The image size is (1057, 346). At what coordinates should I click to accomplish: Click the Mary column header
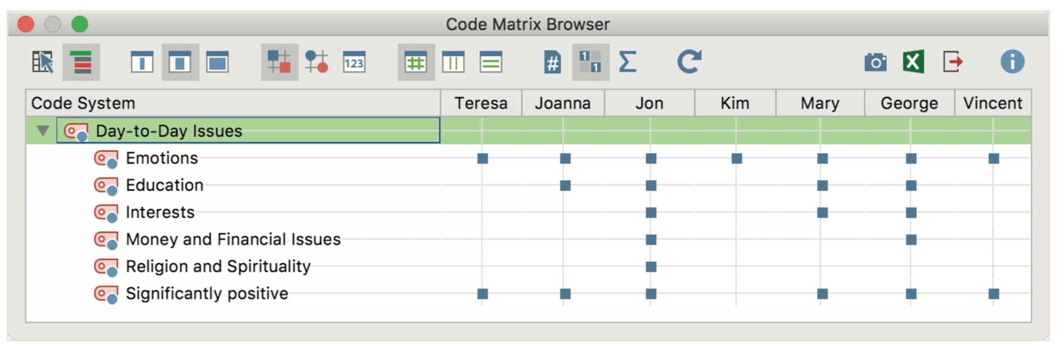(x=820, y=103)
